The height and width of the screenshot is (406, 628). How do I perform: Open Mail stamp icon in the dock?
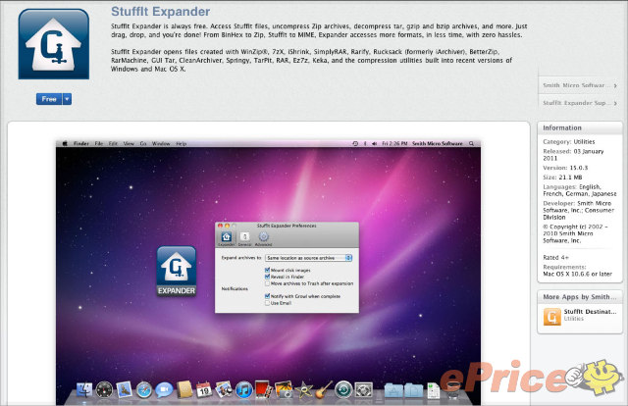[125, 389]
